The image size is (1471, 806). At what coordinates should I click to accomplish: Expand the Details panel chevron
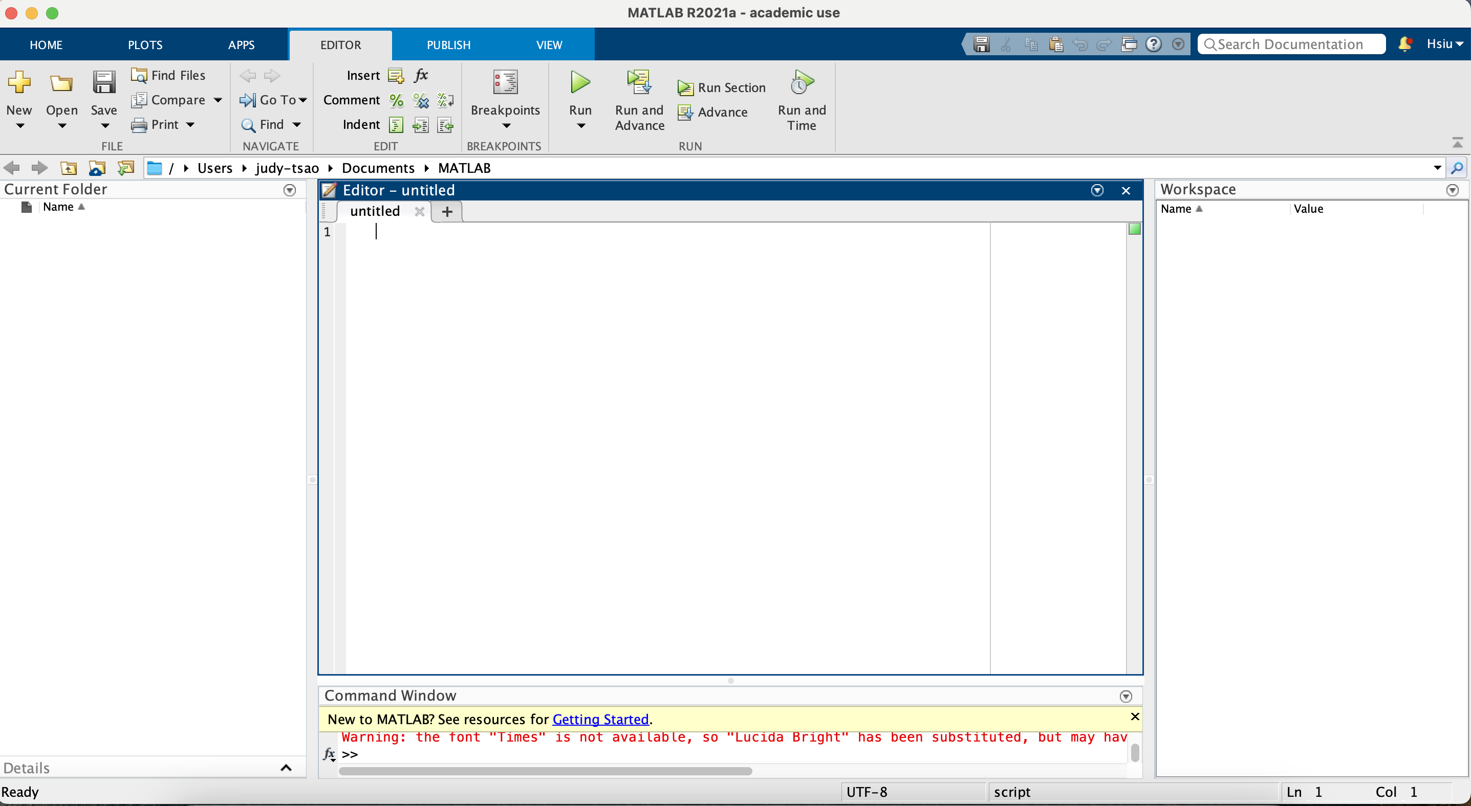[286, 768]
